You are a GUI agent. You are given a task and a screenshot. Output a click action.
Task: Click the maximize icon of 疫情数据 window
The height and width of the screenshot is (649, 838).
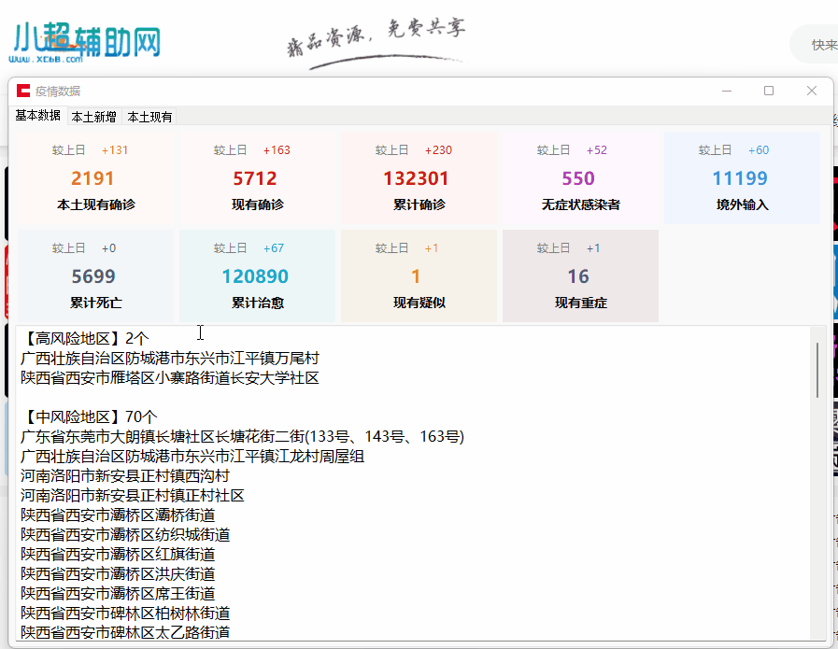pos(769,91)
